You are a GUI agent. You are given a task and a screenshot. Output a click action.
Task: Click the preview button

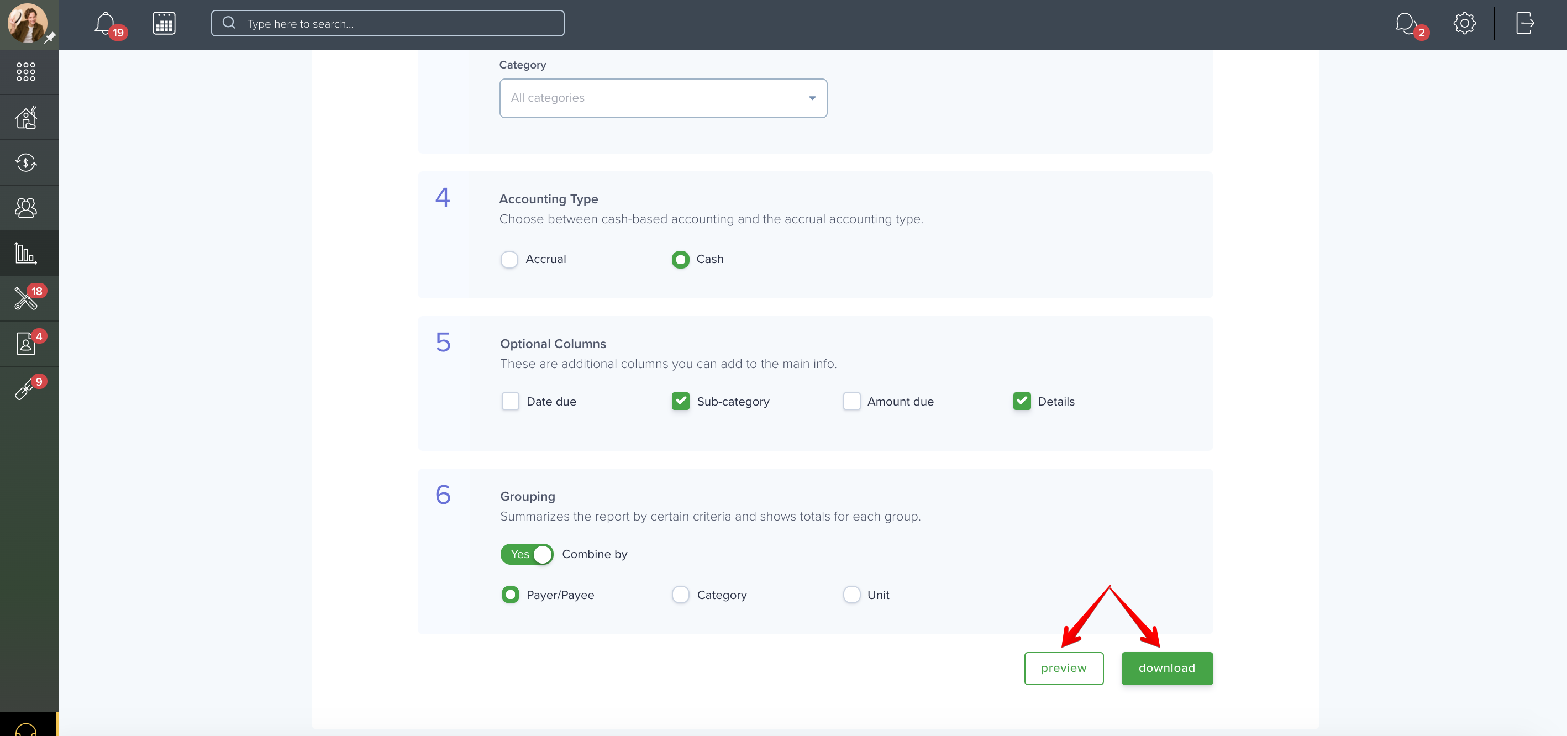[x=1063, y=668]
